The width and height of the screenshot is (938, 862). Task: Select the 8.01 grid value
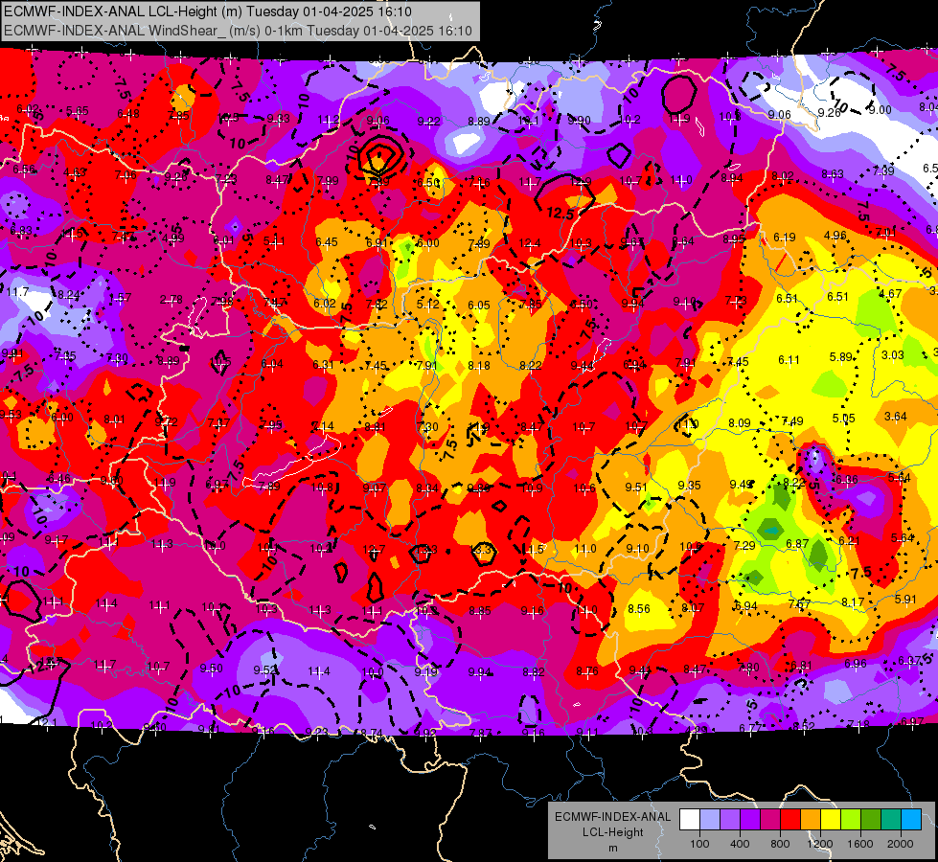114,420
